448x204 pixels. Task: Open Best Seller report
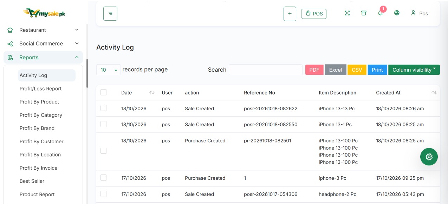(x=32, y=181)
